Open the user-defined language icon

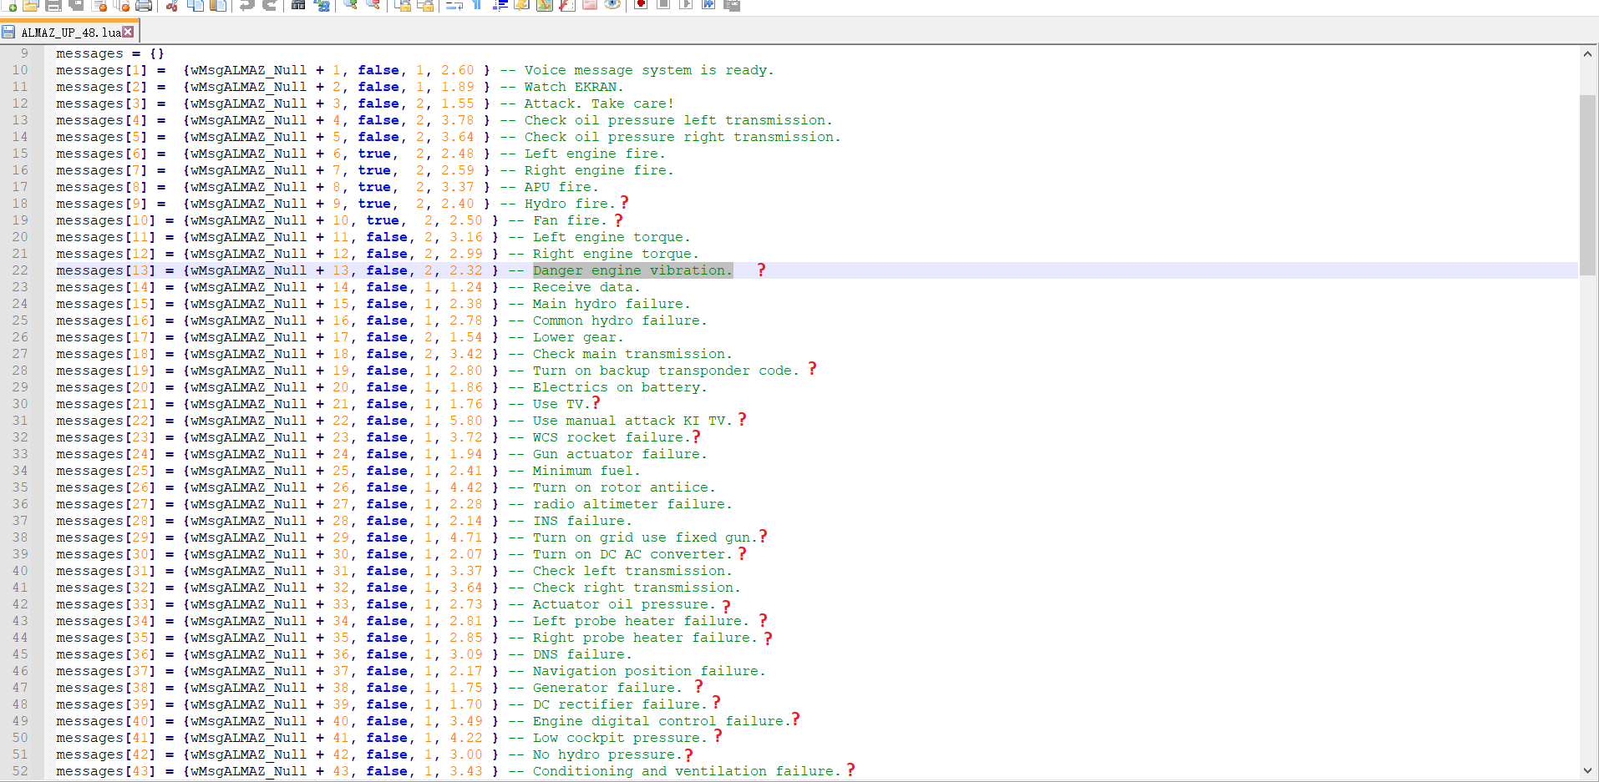click(521, 5)
